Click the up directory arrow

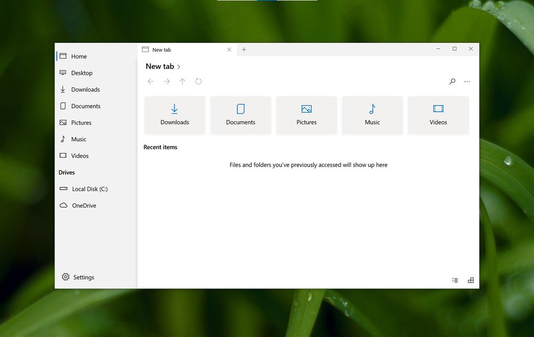tap(183, 81)
